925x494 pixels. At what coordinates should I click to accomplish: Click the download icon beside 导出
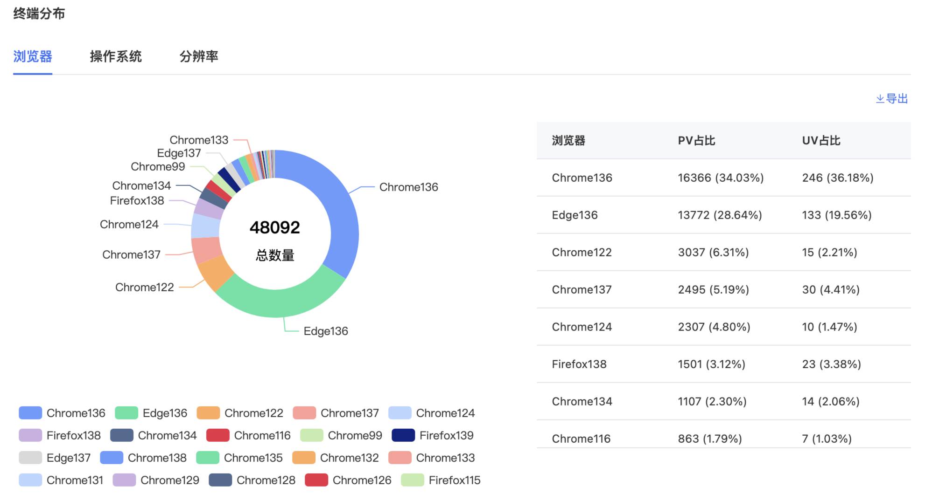tap(880, 99)
